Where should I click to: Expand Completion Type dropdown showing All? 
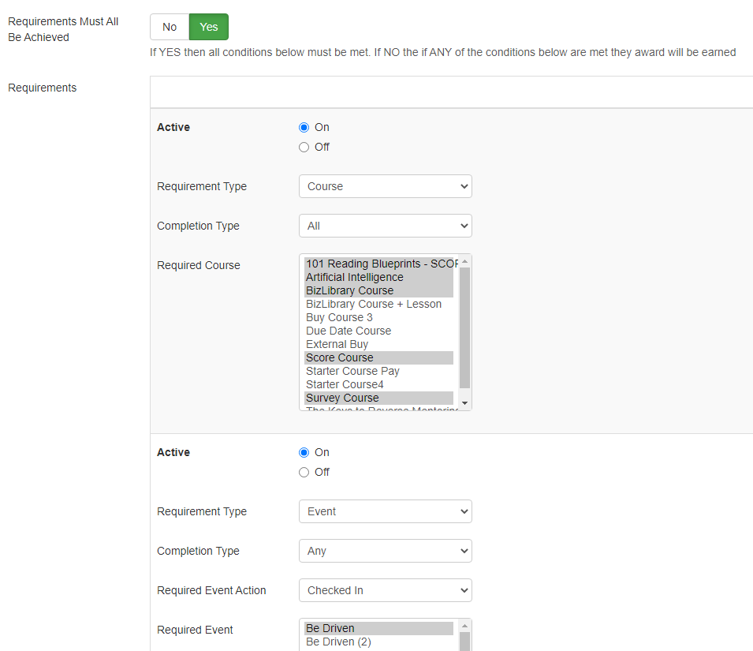tap(385, 226)
